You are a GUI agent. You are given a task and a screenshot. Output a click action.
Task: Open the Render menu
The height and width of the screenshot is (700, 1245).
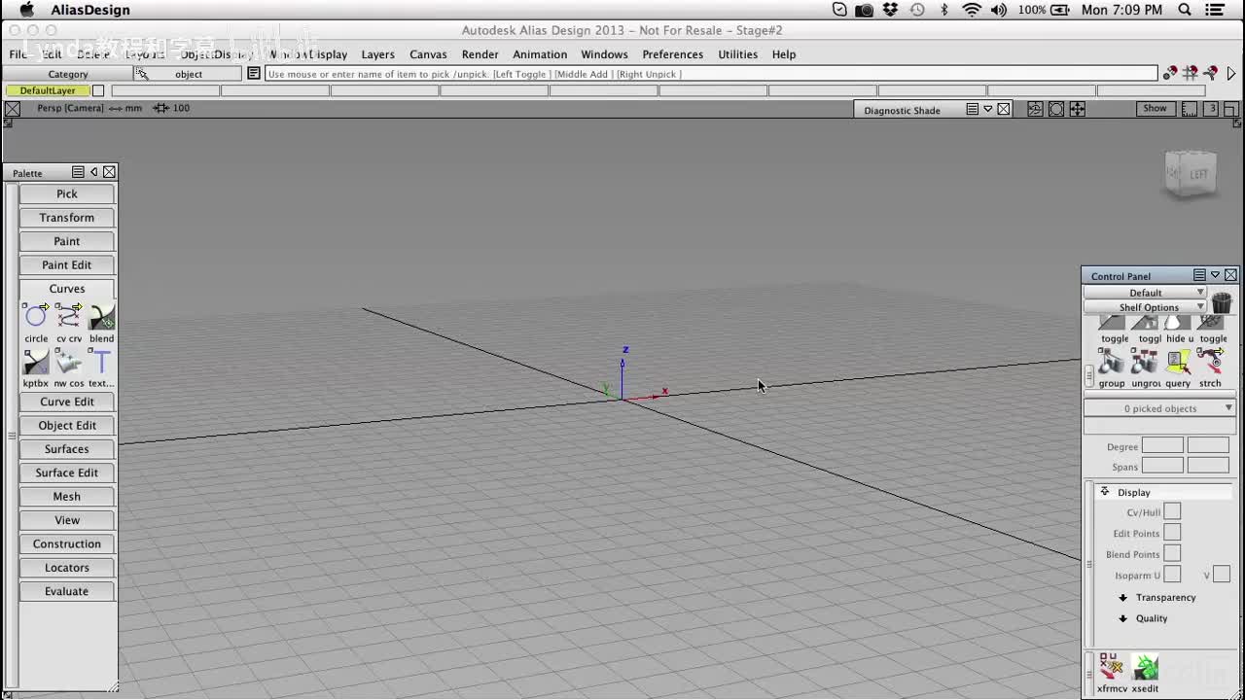480,54
